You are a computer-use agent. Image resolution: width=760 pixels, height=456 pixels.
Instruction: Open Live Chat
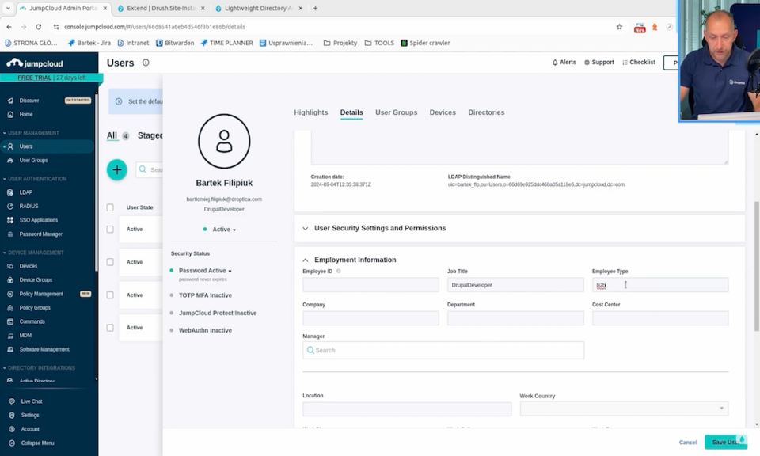click(32, 401)
